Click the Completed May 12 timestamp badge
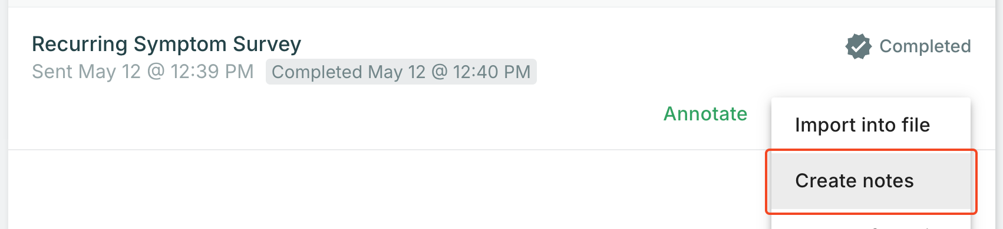This screenshot has width=1003, height=229. pyautogui.click(x=401, y=72)
